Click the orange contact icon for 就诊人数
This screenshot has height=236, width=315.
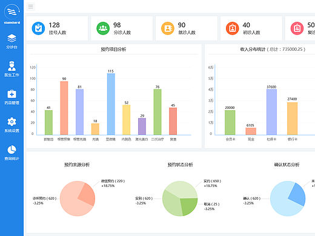(x=168, y=28)
